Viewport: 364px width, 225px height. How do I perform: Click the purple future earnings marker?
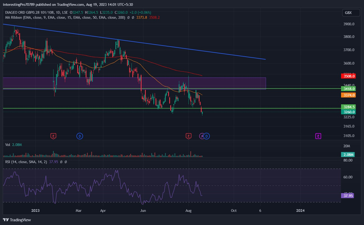pos(318,136)
